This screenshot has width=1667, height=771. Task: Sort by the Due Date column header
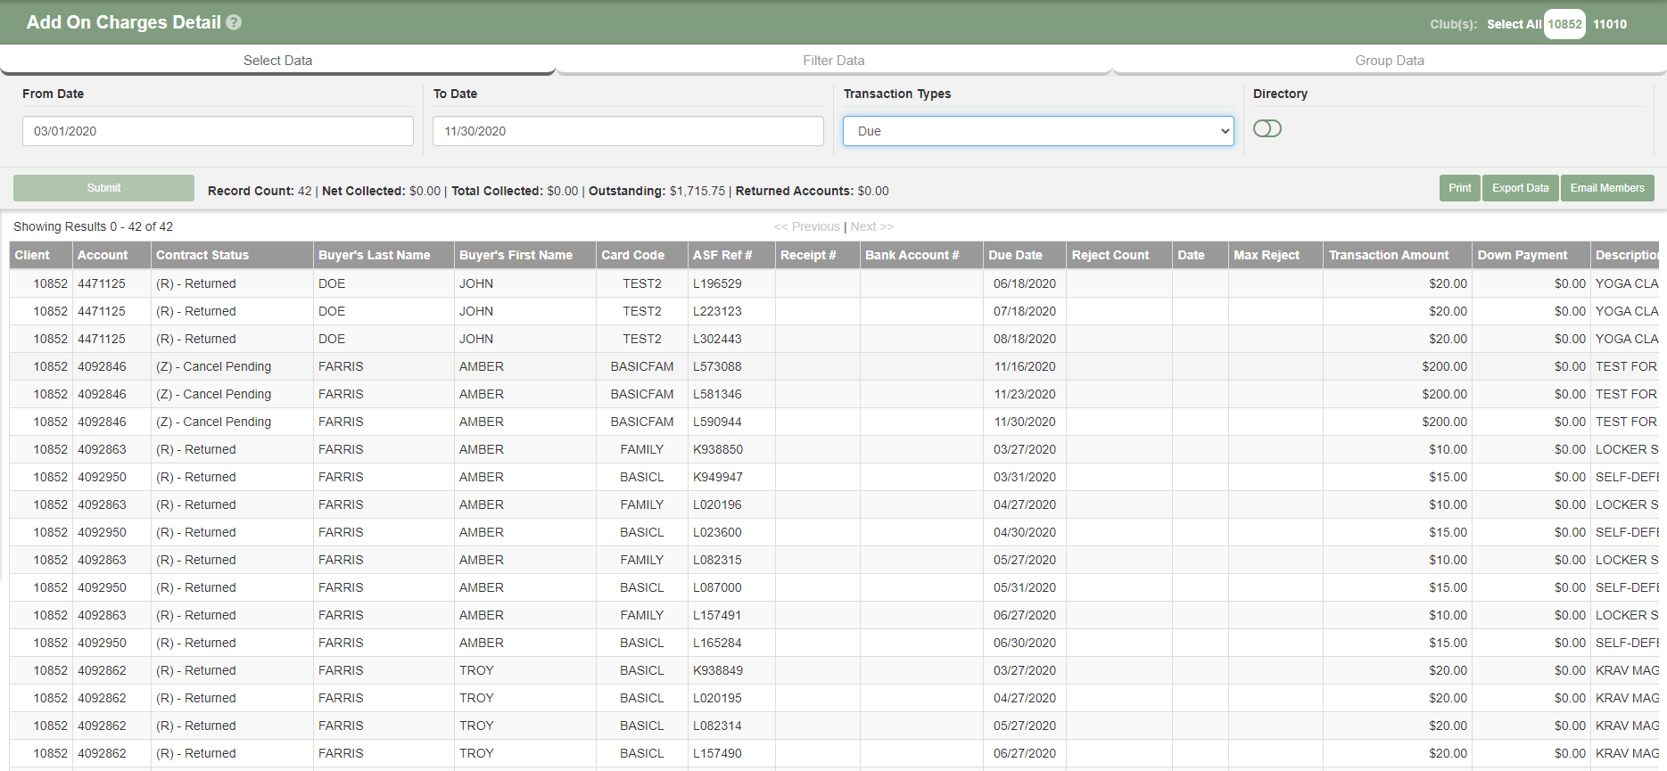click(x=1025, y=255)
